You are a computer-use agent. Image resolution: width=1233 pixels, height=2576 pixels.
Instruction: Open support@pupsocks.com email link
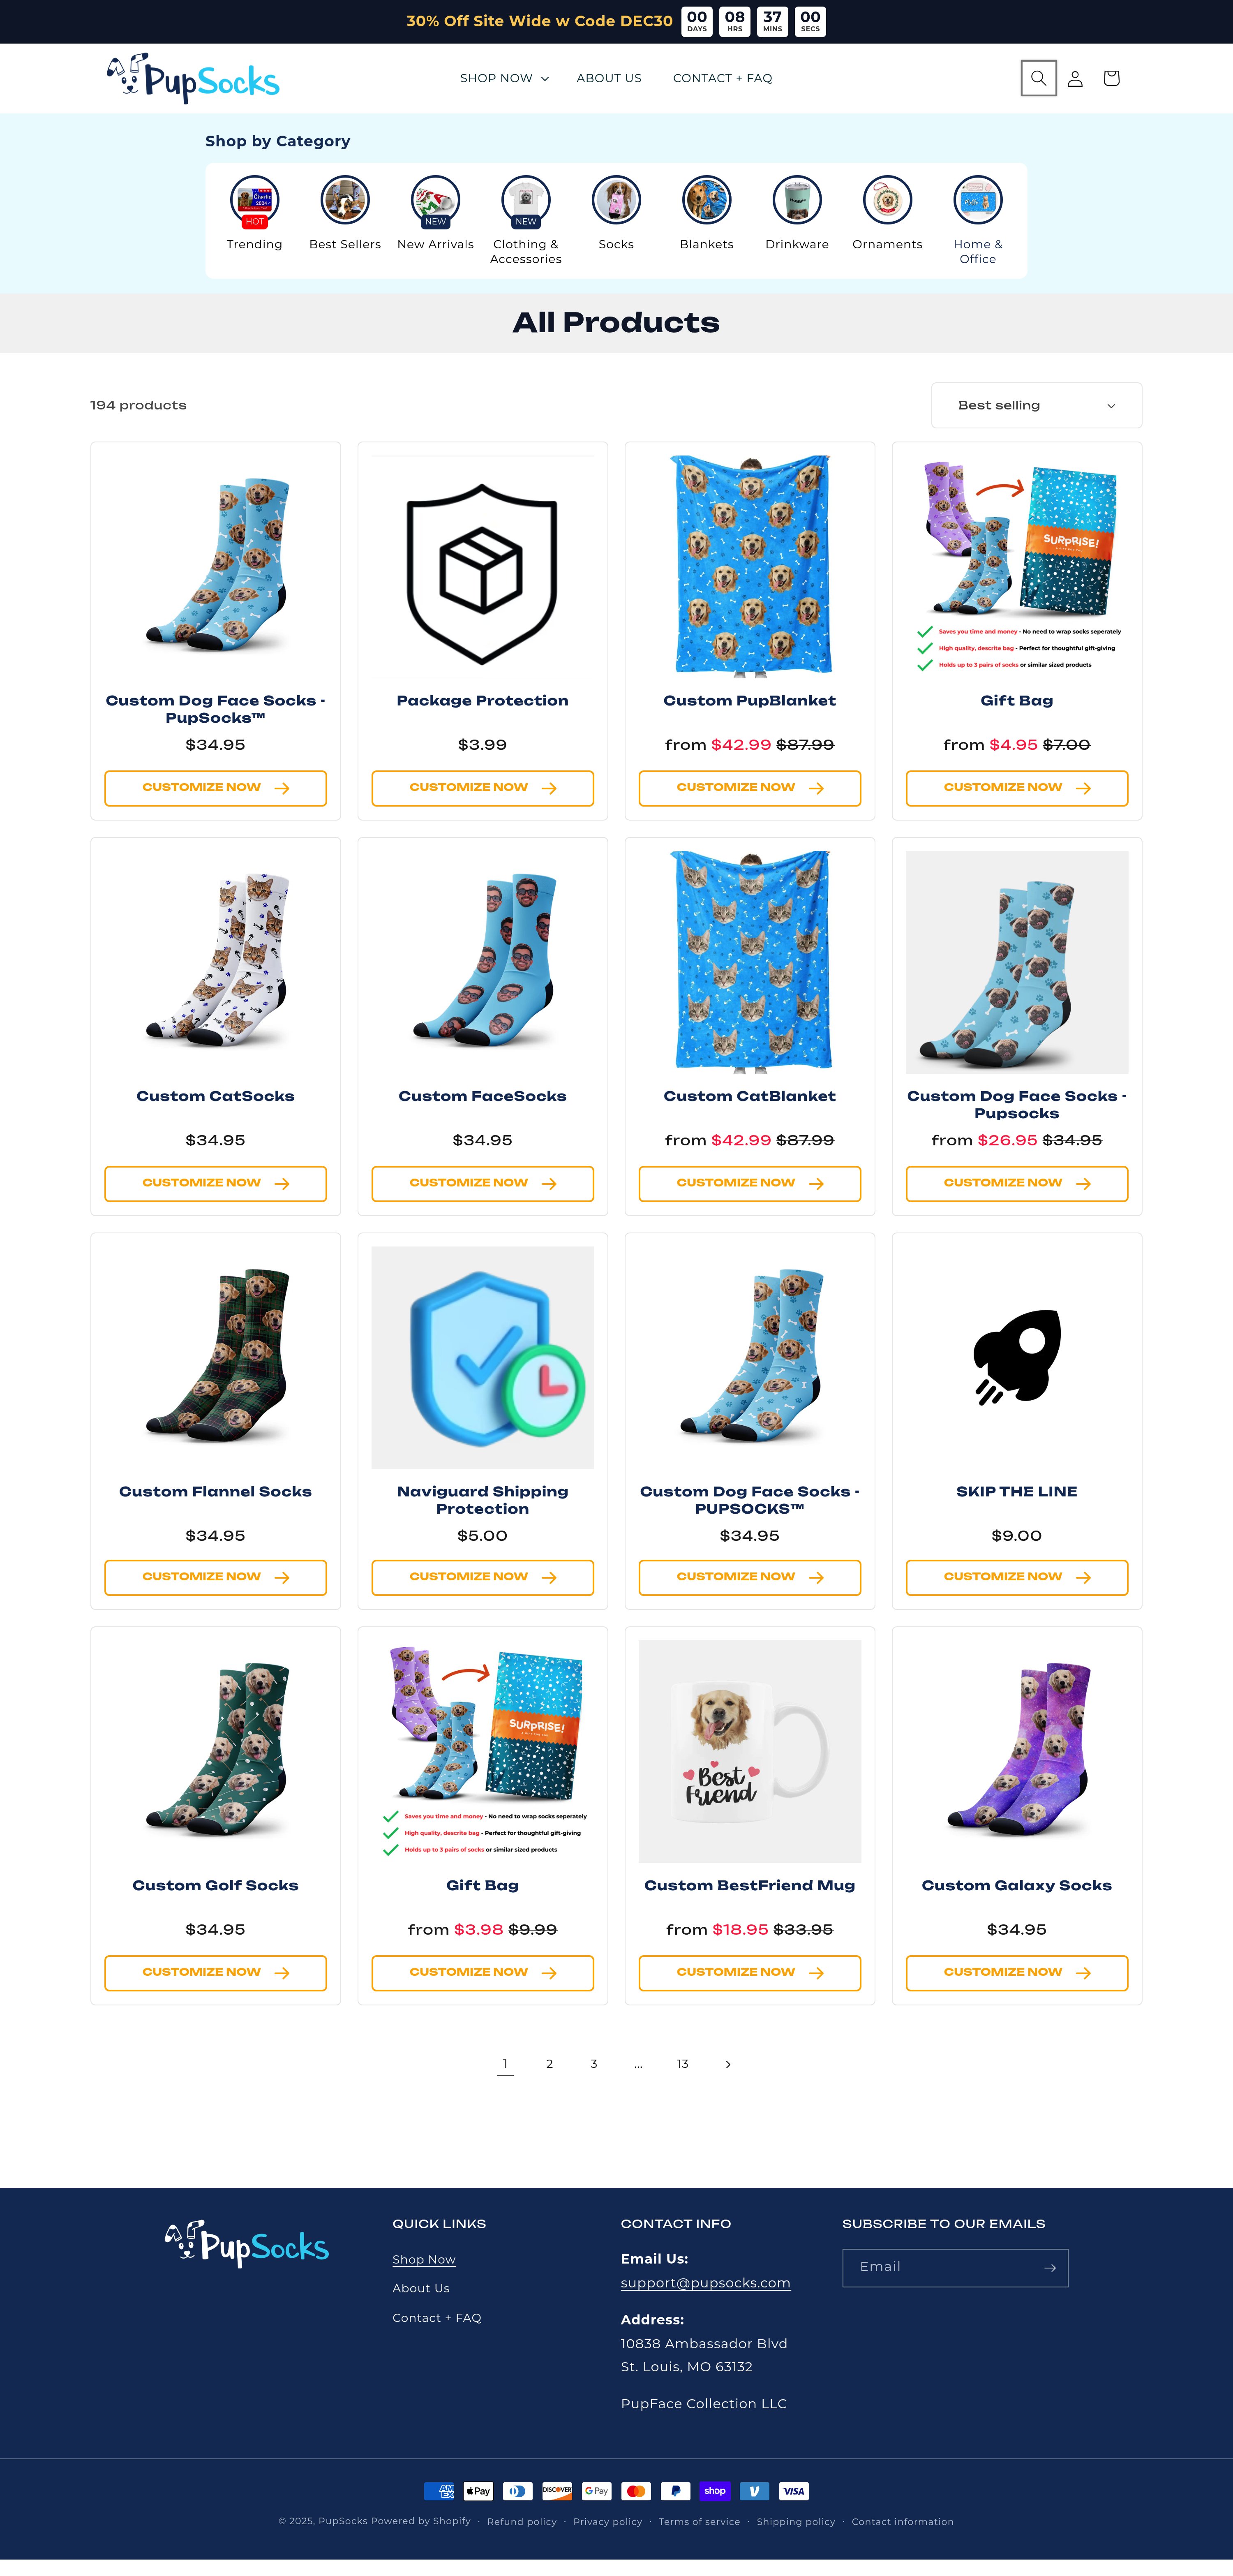point(705,2282)
